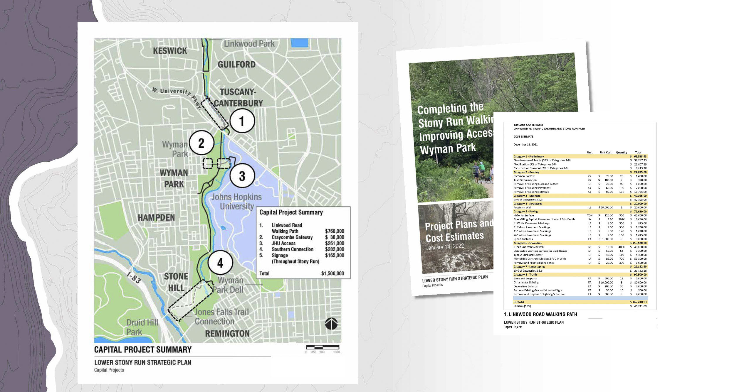The width and height of the screenshot is (749, 392).
Task: Click LOWER STONY RUN STRATEGIC PLAN under the map
Action: [142, 362]
